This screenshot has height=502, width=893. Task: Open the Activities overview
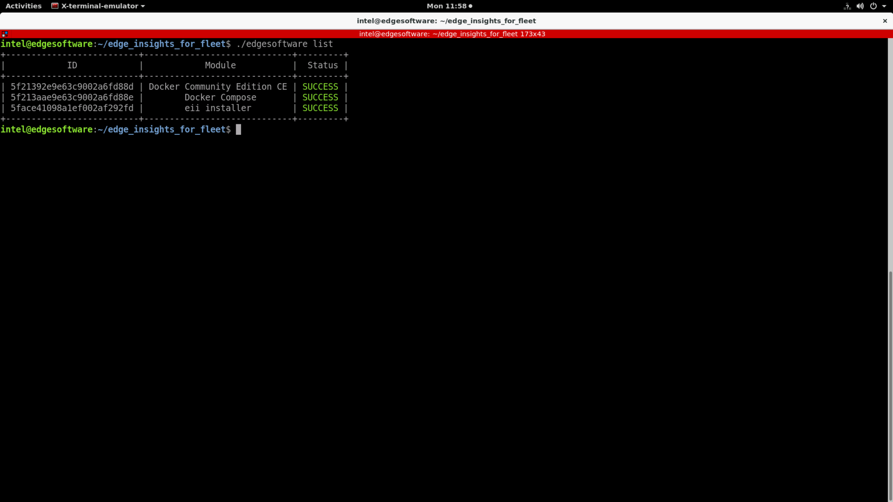(x=23, y=6)
